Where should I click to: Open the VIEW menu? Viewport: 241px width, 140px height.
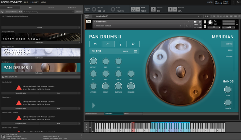click(x=43, y=2)
